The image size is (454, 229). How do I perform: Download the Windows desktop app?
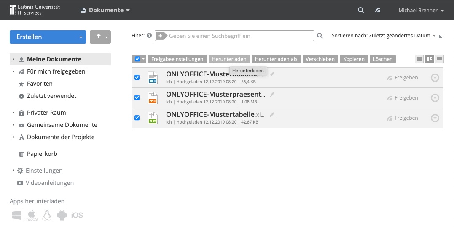16,215
